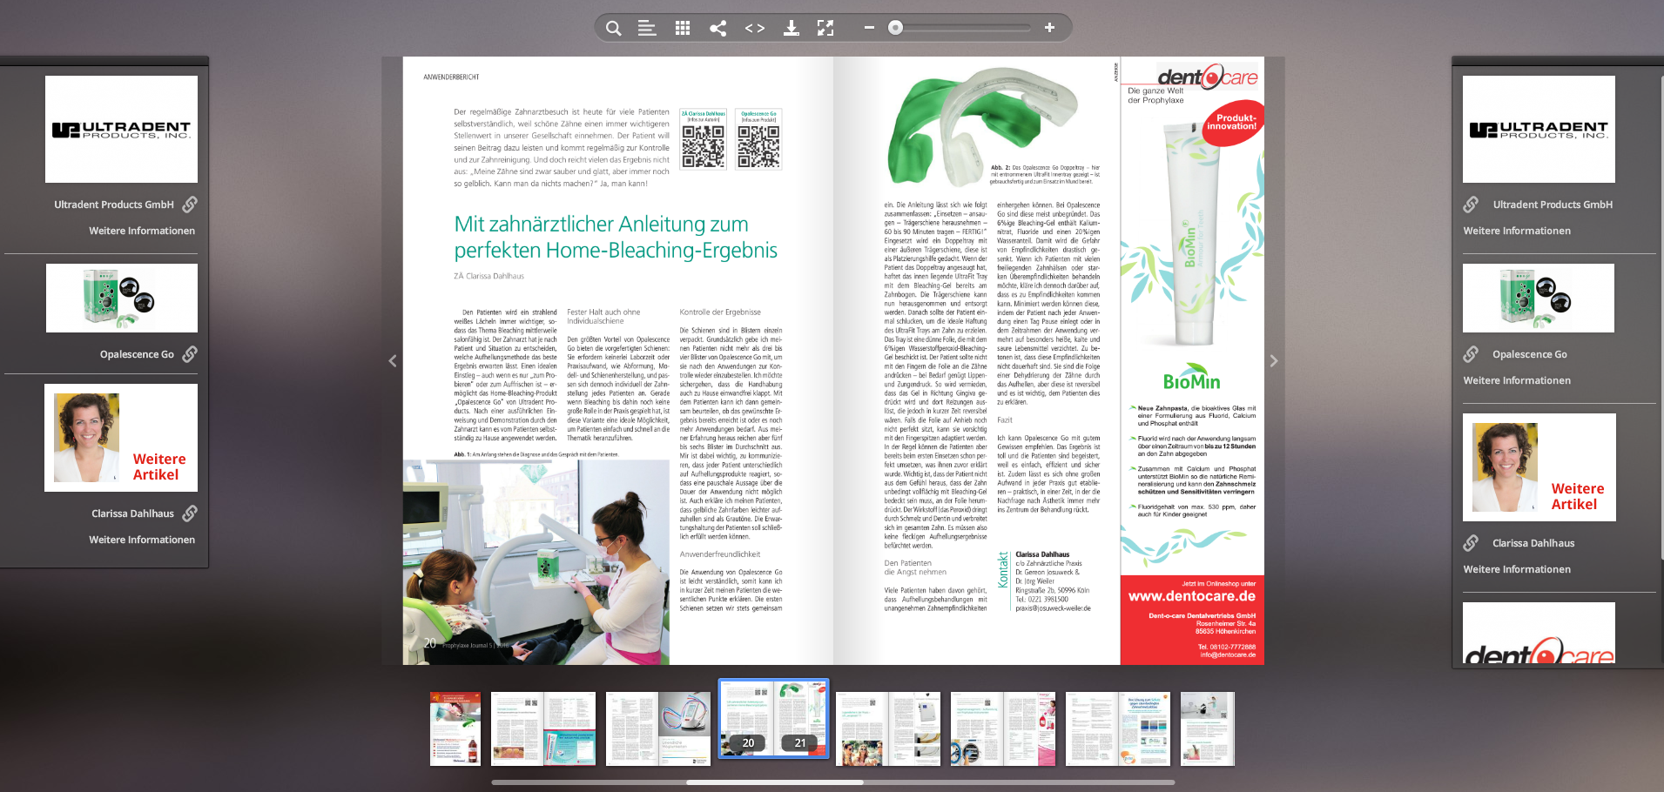Screen dimensions: 1664x792
Task: Click link icon beside left Ultradent Products GmbH
Action: [x=190, y=205]
